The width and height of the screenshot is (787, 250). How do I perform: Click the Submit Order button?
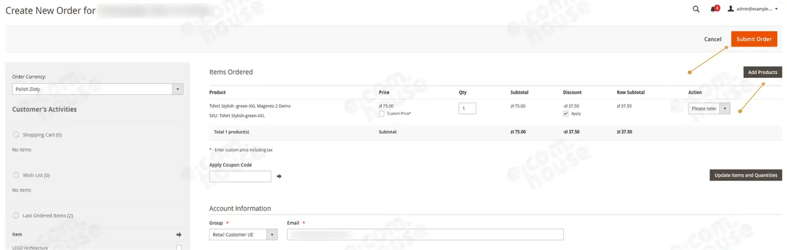[x=754, y=39]
